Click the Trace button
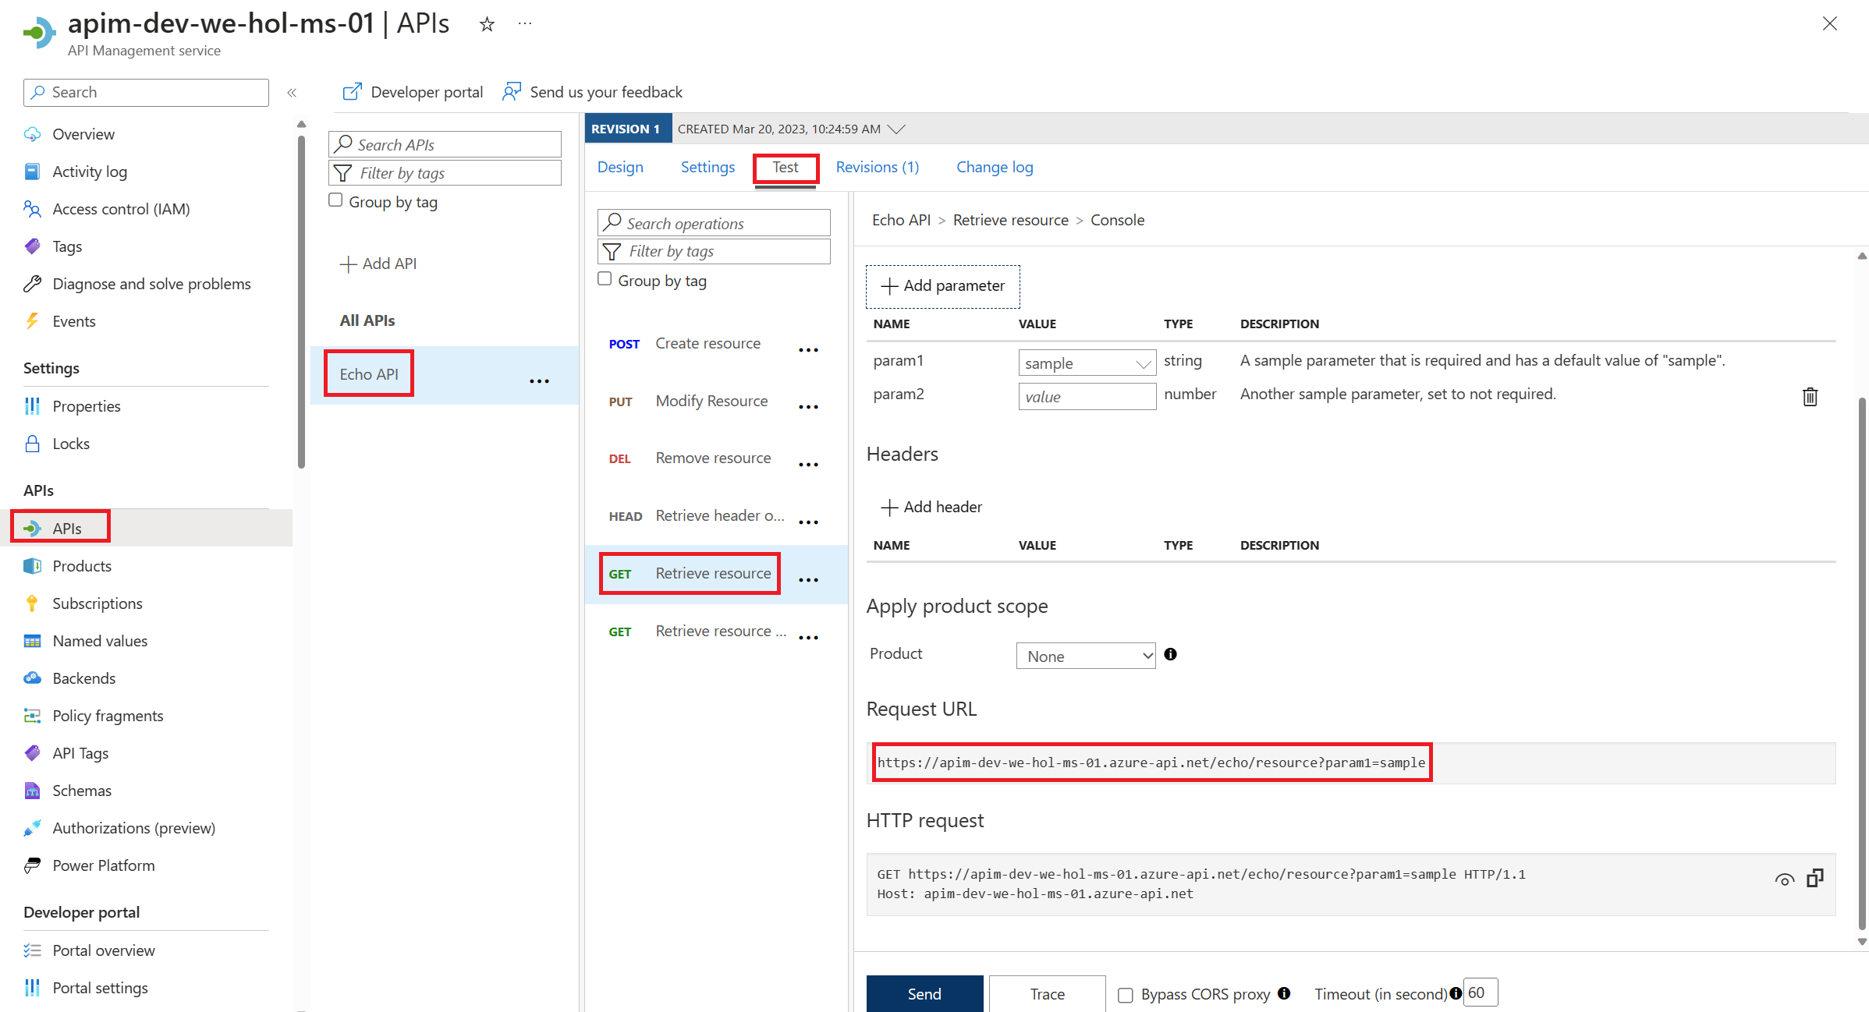The width and height of the screenshot is (1869, 1012). [x=1047, y=993]
